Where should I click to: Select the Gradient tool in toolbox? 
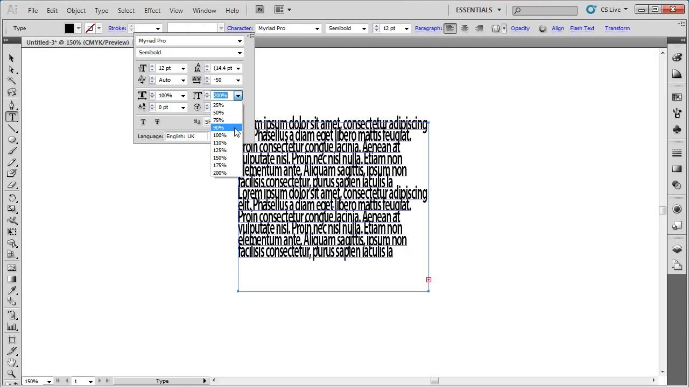pyautogui.click(x=11, y=279)
